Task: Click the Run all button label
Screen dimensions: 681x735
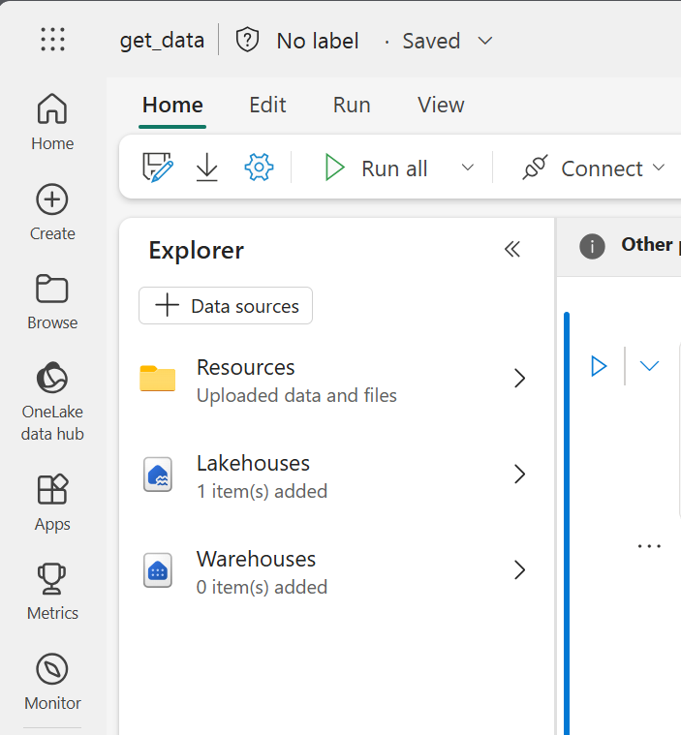Action: [x=394, y=168]
